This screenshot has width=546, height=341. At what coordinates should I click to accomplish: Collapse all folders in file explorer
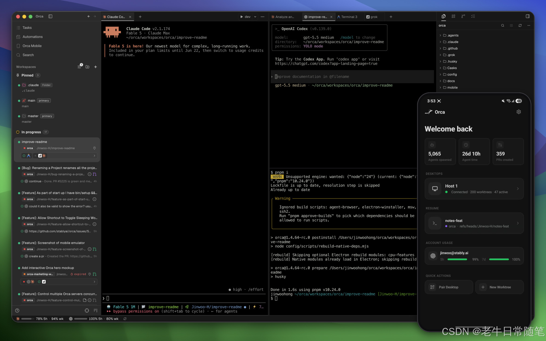(511, 25)
